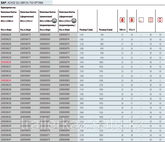Select part number 20059631
Screen dimensions: 165x142
point(6,67)
